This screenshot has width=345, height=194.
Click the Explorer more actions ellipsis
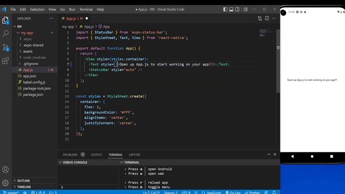(52, 18)
